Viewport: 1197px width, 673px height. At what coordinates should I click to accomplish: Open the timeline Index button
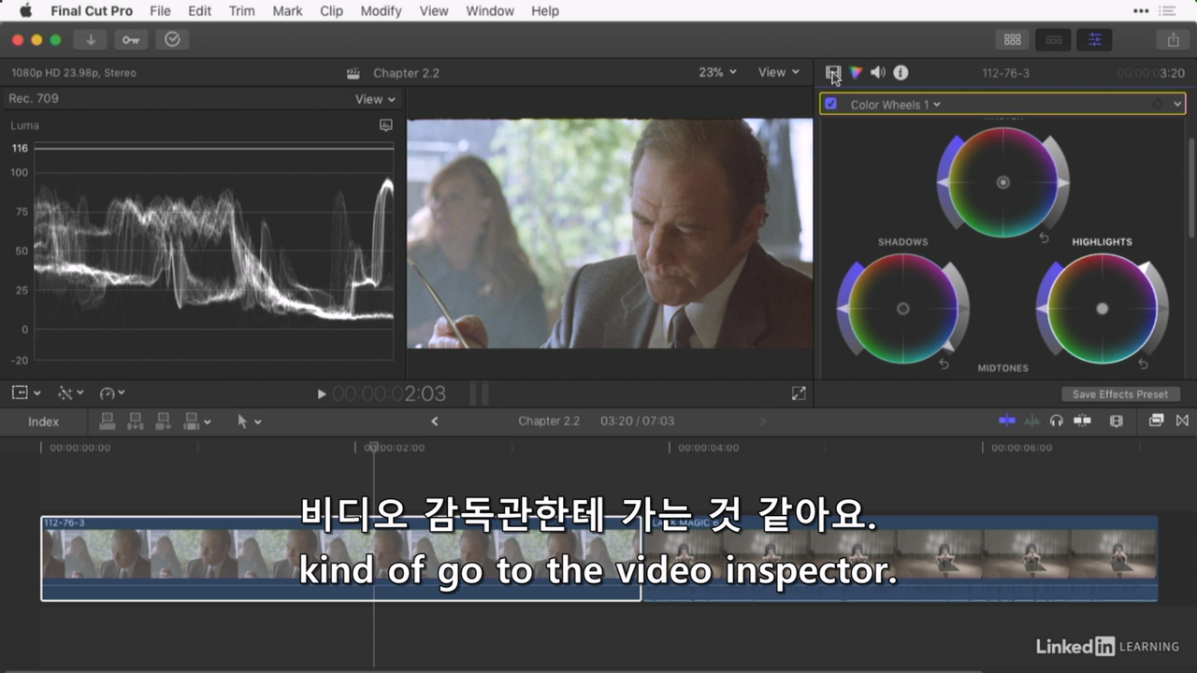click(x=43, y=422)
